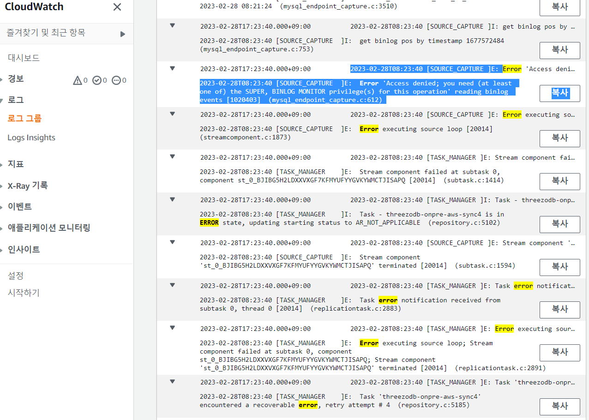Copy the repository.c:5185 retry message

[x=560, y=407]
